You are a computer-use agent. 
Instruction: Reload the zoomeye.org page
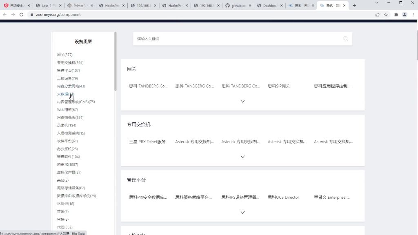(x=22, y=15)
